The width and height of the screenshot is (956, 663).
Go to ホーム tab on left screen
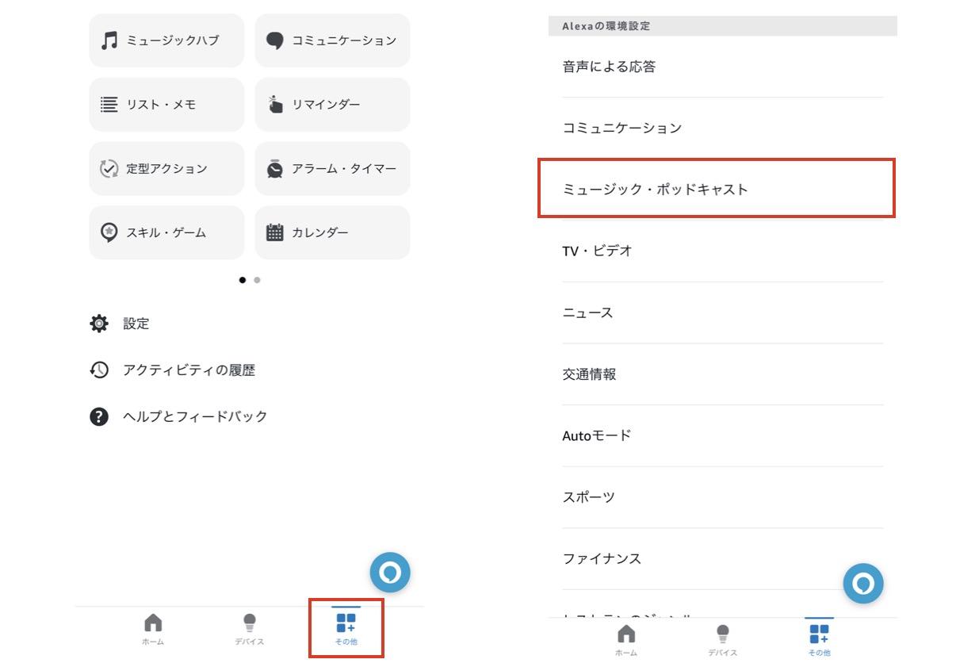tap(153, 630)
